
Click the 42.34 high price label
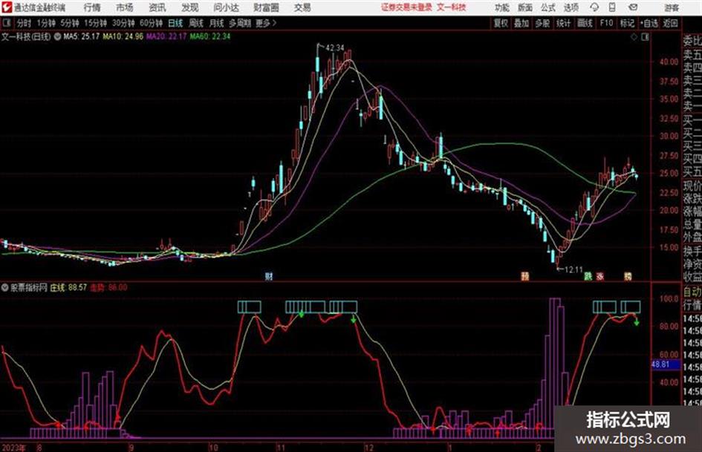click(335, 48)
